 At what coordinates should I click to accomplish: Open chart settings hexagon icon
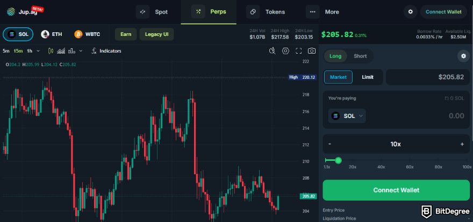pos(285,51)
